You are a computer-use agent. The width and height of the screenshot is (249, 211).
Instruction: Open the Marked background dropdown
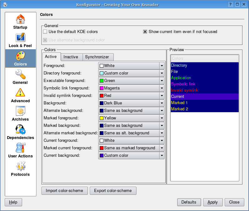[x=131, y=125]
